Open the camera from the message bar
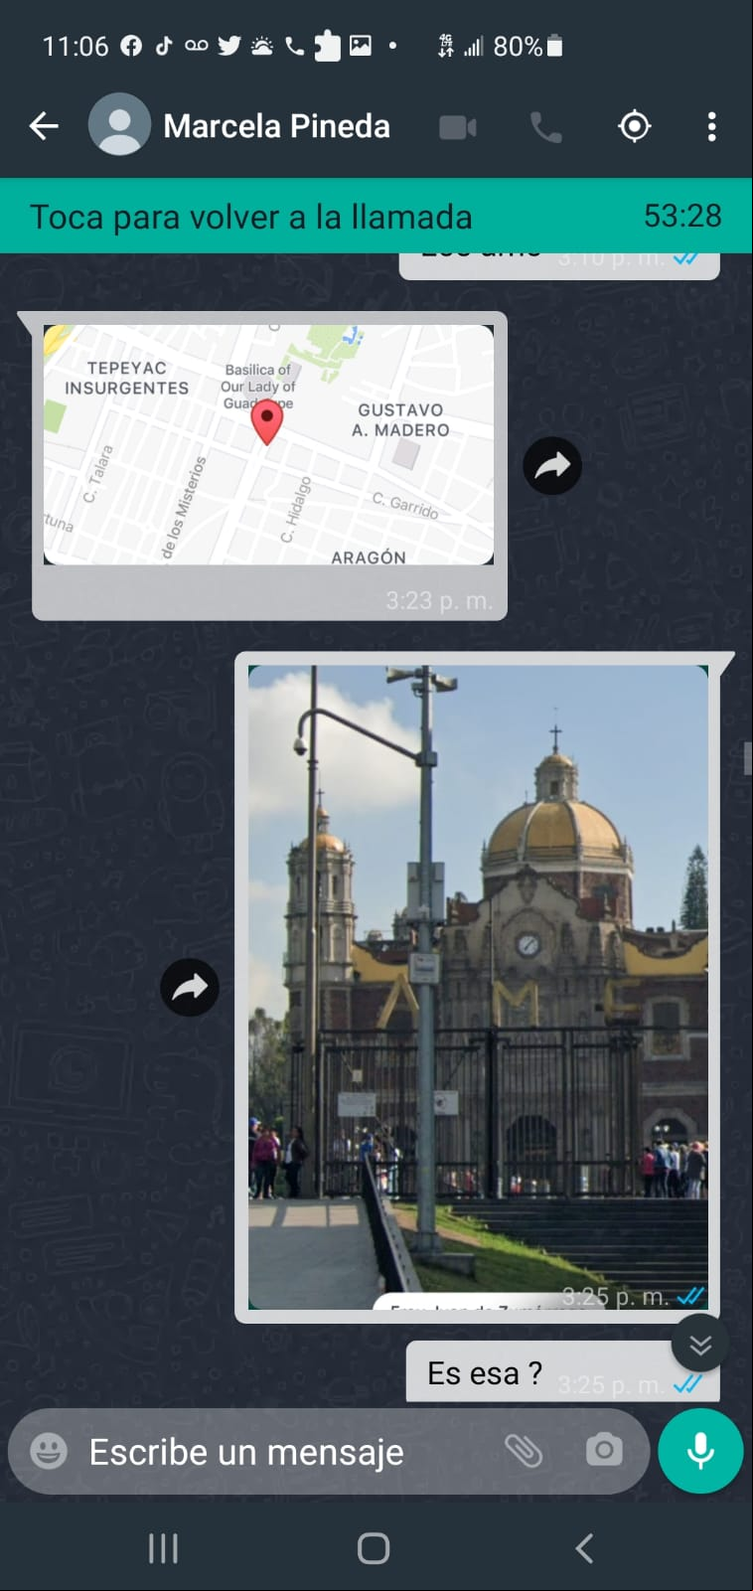Image resolution: width=753 pixels, height=1591 pixels. (x=604, y=1450)
